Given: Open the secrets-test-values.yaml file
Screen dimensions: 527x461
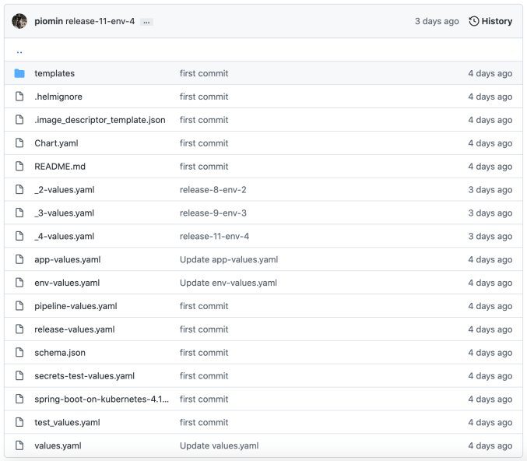Looking at the screenshot, I should 84,376.
